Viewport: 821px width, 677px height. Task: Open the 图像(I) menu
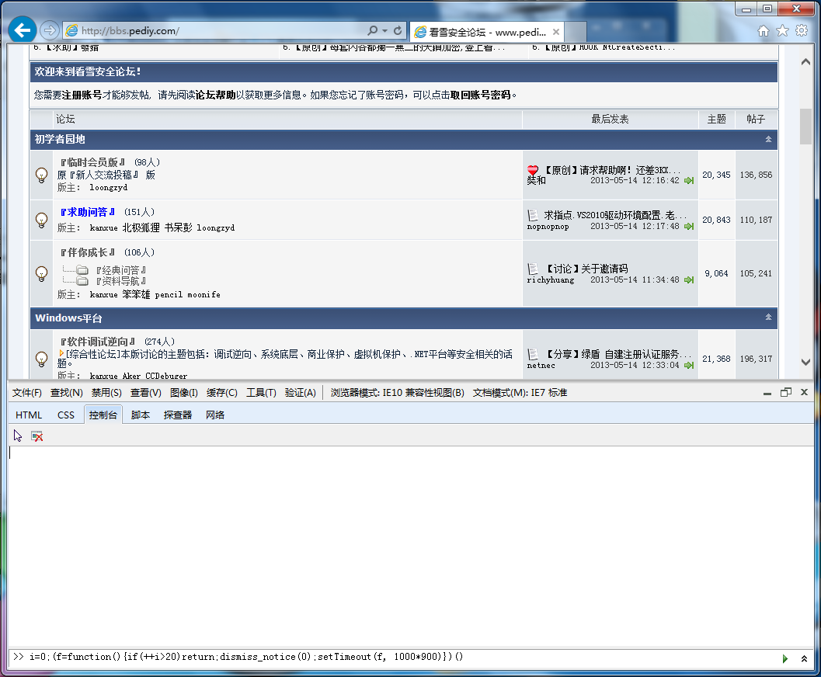184,392
